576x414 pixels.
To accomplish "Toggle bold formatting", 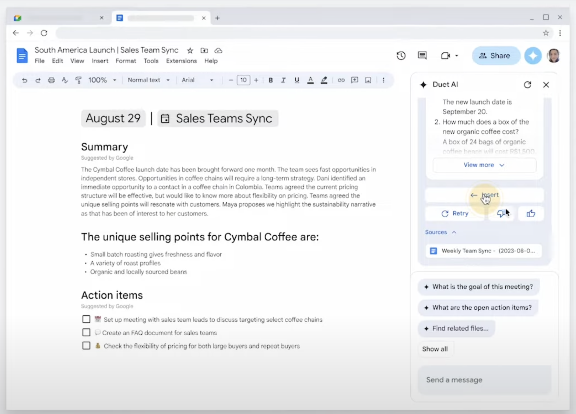I will tap(271, 80).
